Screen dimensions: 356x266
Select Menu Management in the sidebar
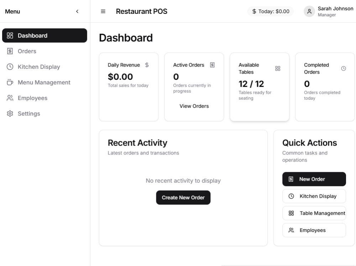click(x=44, y=82)
